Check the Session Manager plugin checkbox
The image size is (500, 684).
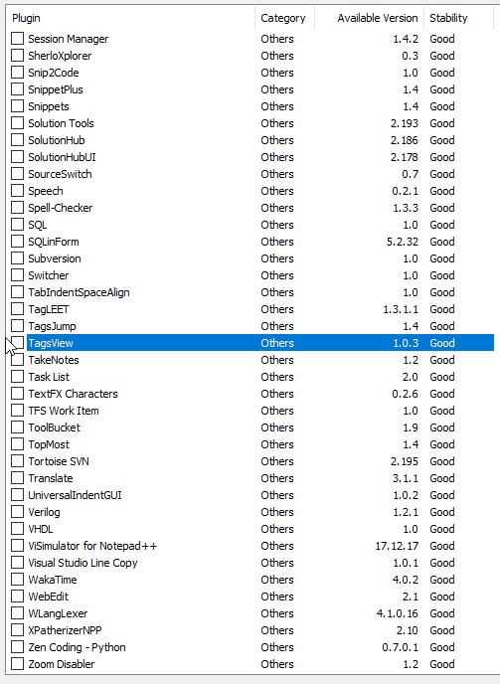[18, 39]
